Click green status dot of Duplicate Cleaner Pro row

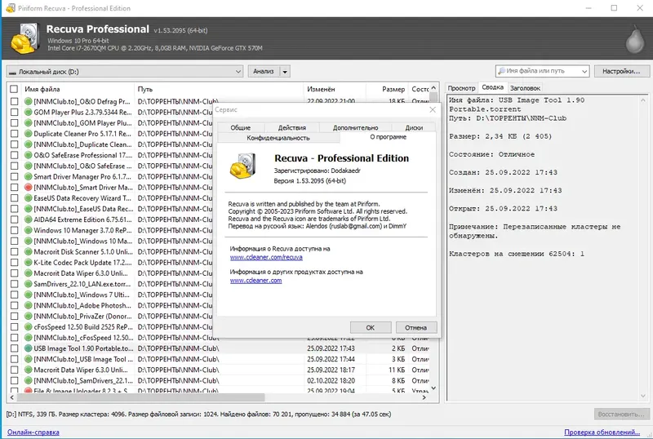(29, 134)
